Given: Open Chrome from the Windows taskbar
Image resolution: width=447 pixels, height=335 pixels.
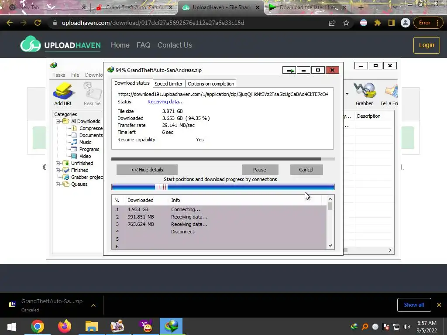Looking at the screenshot, I should (x=38, y=326).
